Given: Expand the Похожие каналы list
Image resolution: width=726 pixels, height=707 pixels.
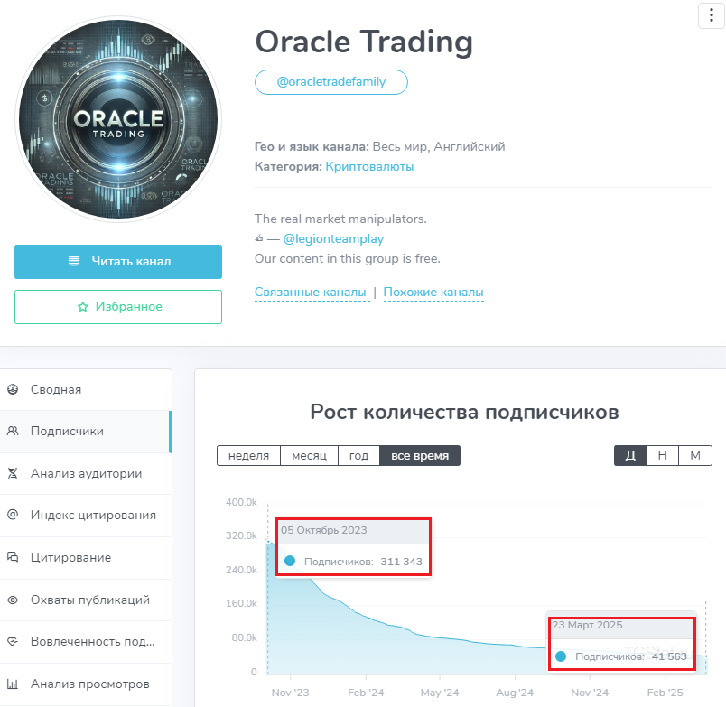Looking at the screenshot, I should click(x=433, y=293).
